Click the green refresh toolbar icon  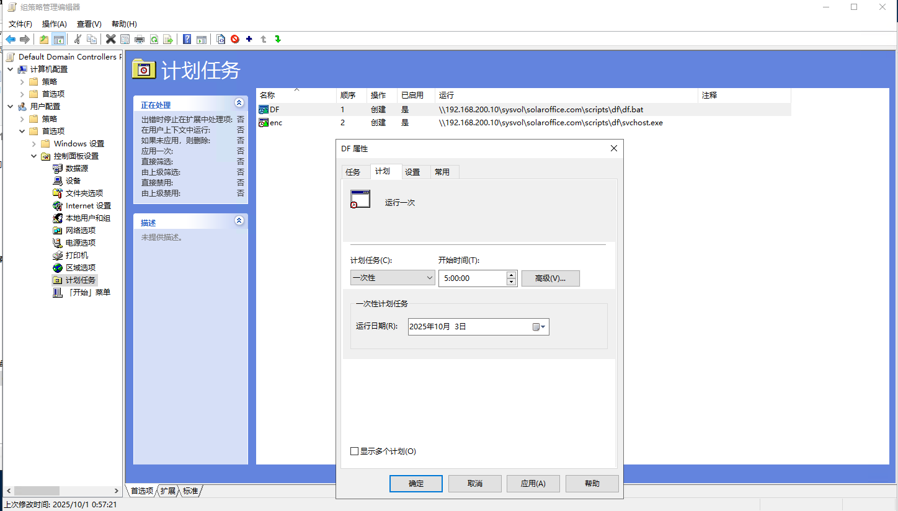click(154, 39)
